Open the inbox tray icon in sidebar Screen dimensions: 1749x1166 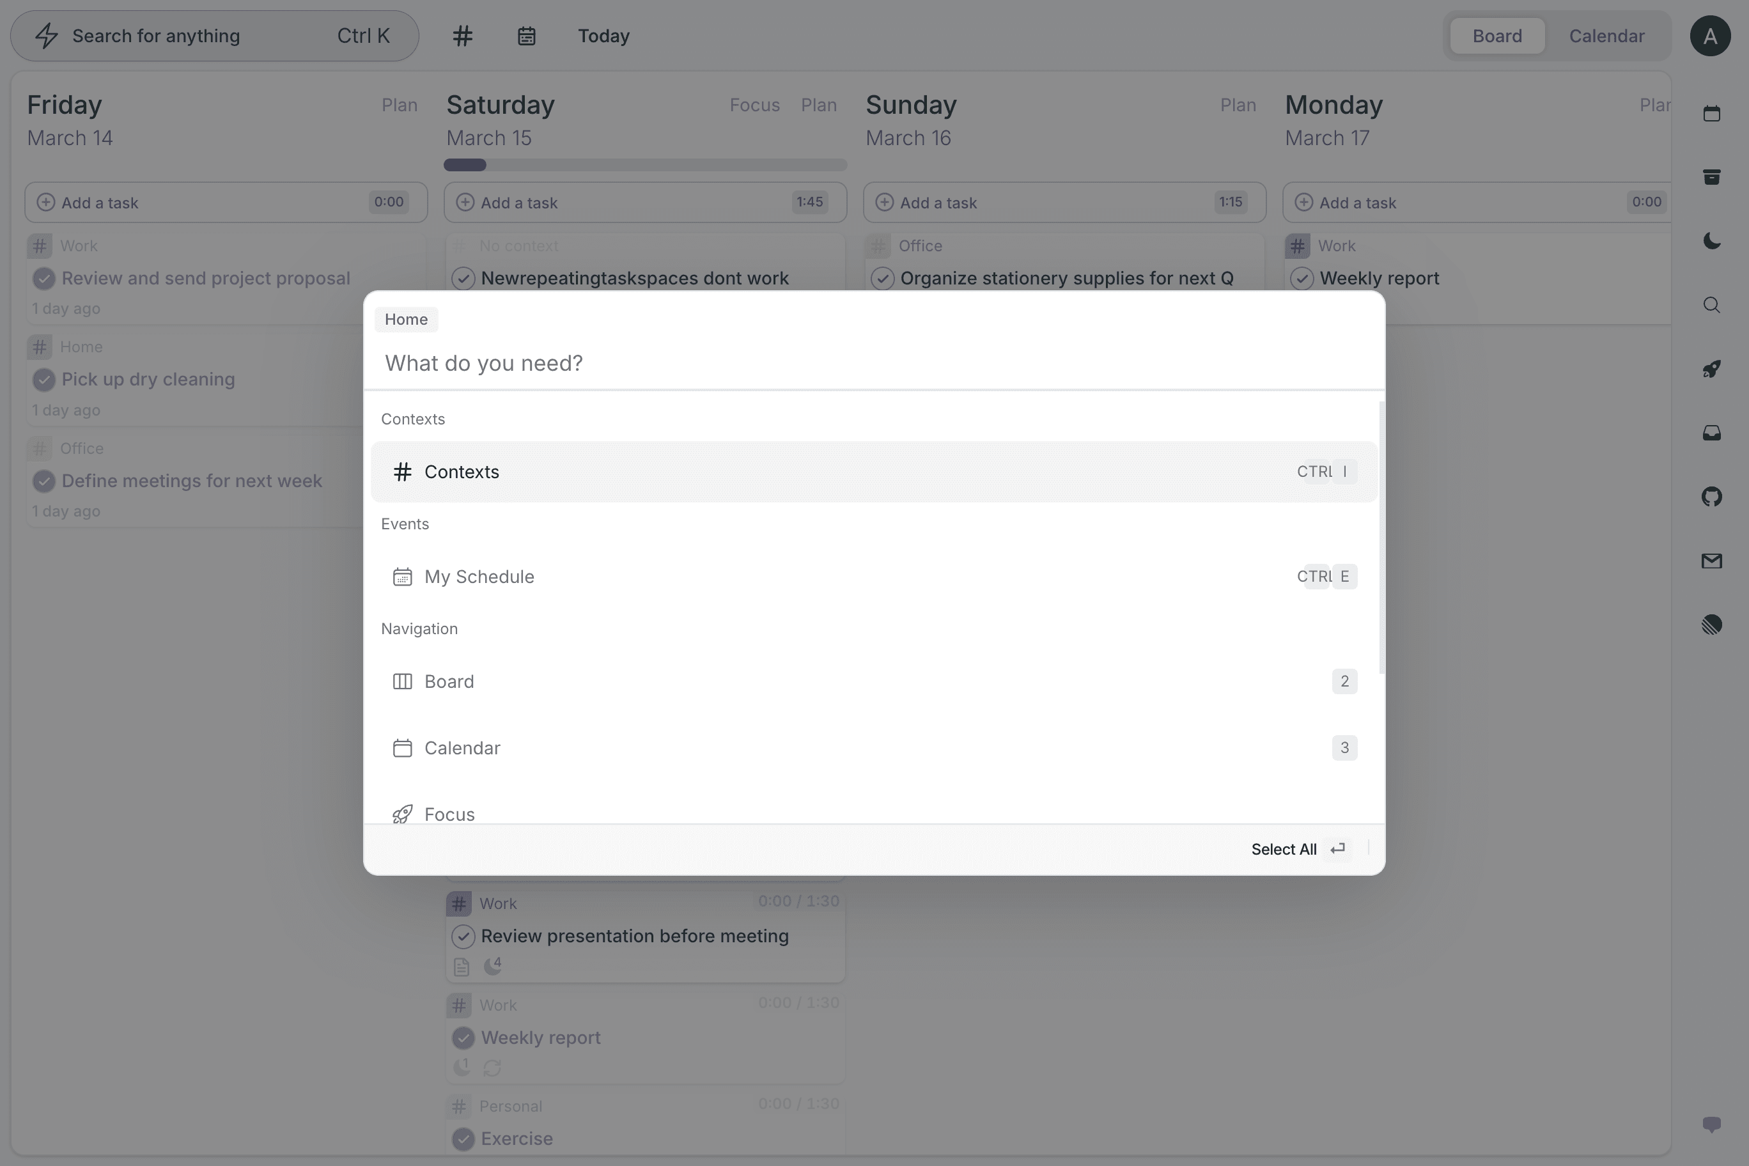coord(1712,433)
